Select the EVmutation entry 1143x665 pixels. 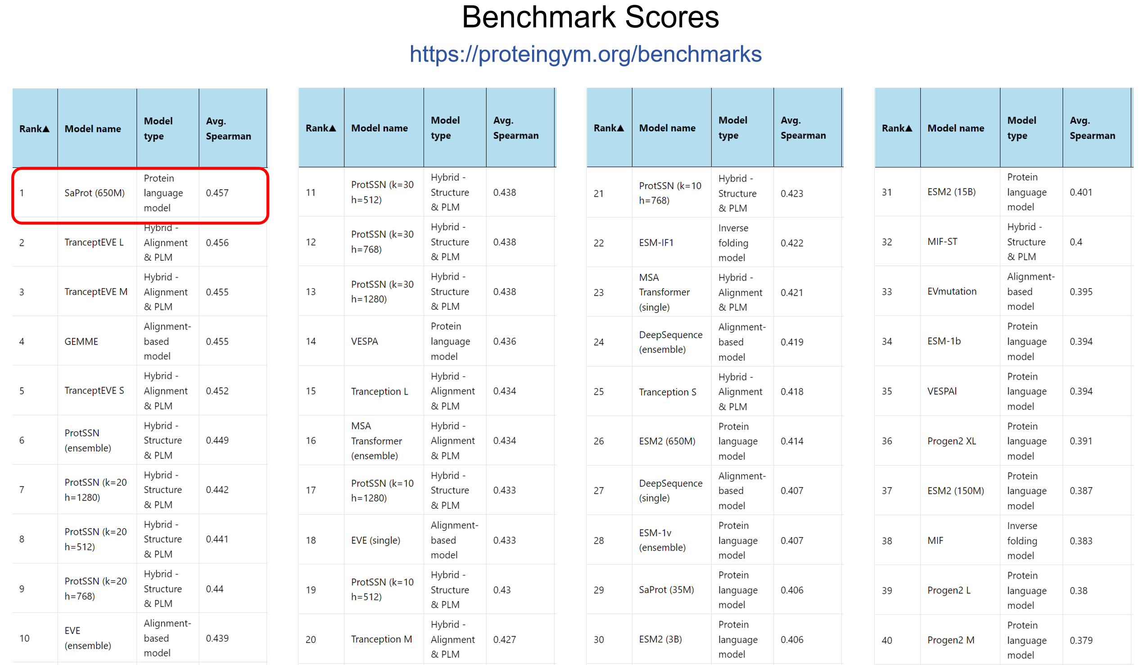click(x=952, y=292)
